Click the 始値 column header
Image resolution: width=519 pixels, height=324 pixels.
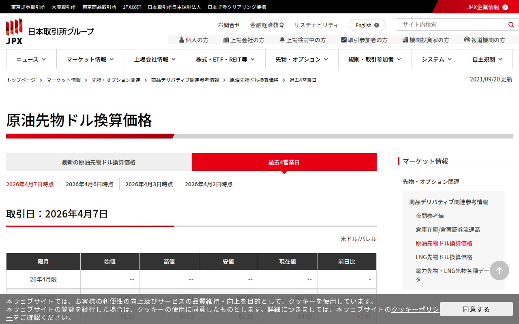point(110,262)
